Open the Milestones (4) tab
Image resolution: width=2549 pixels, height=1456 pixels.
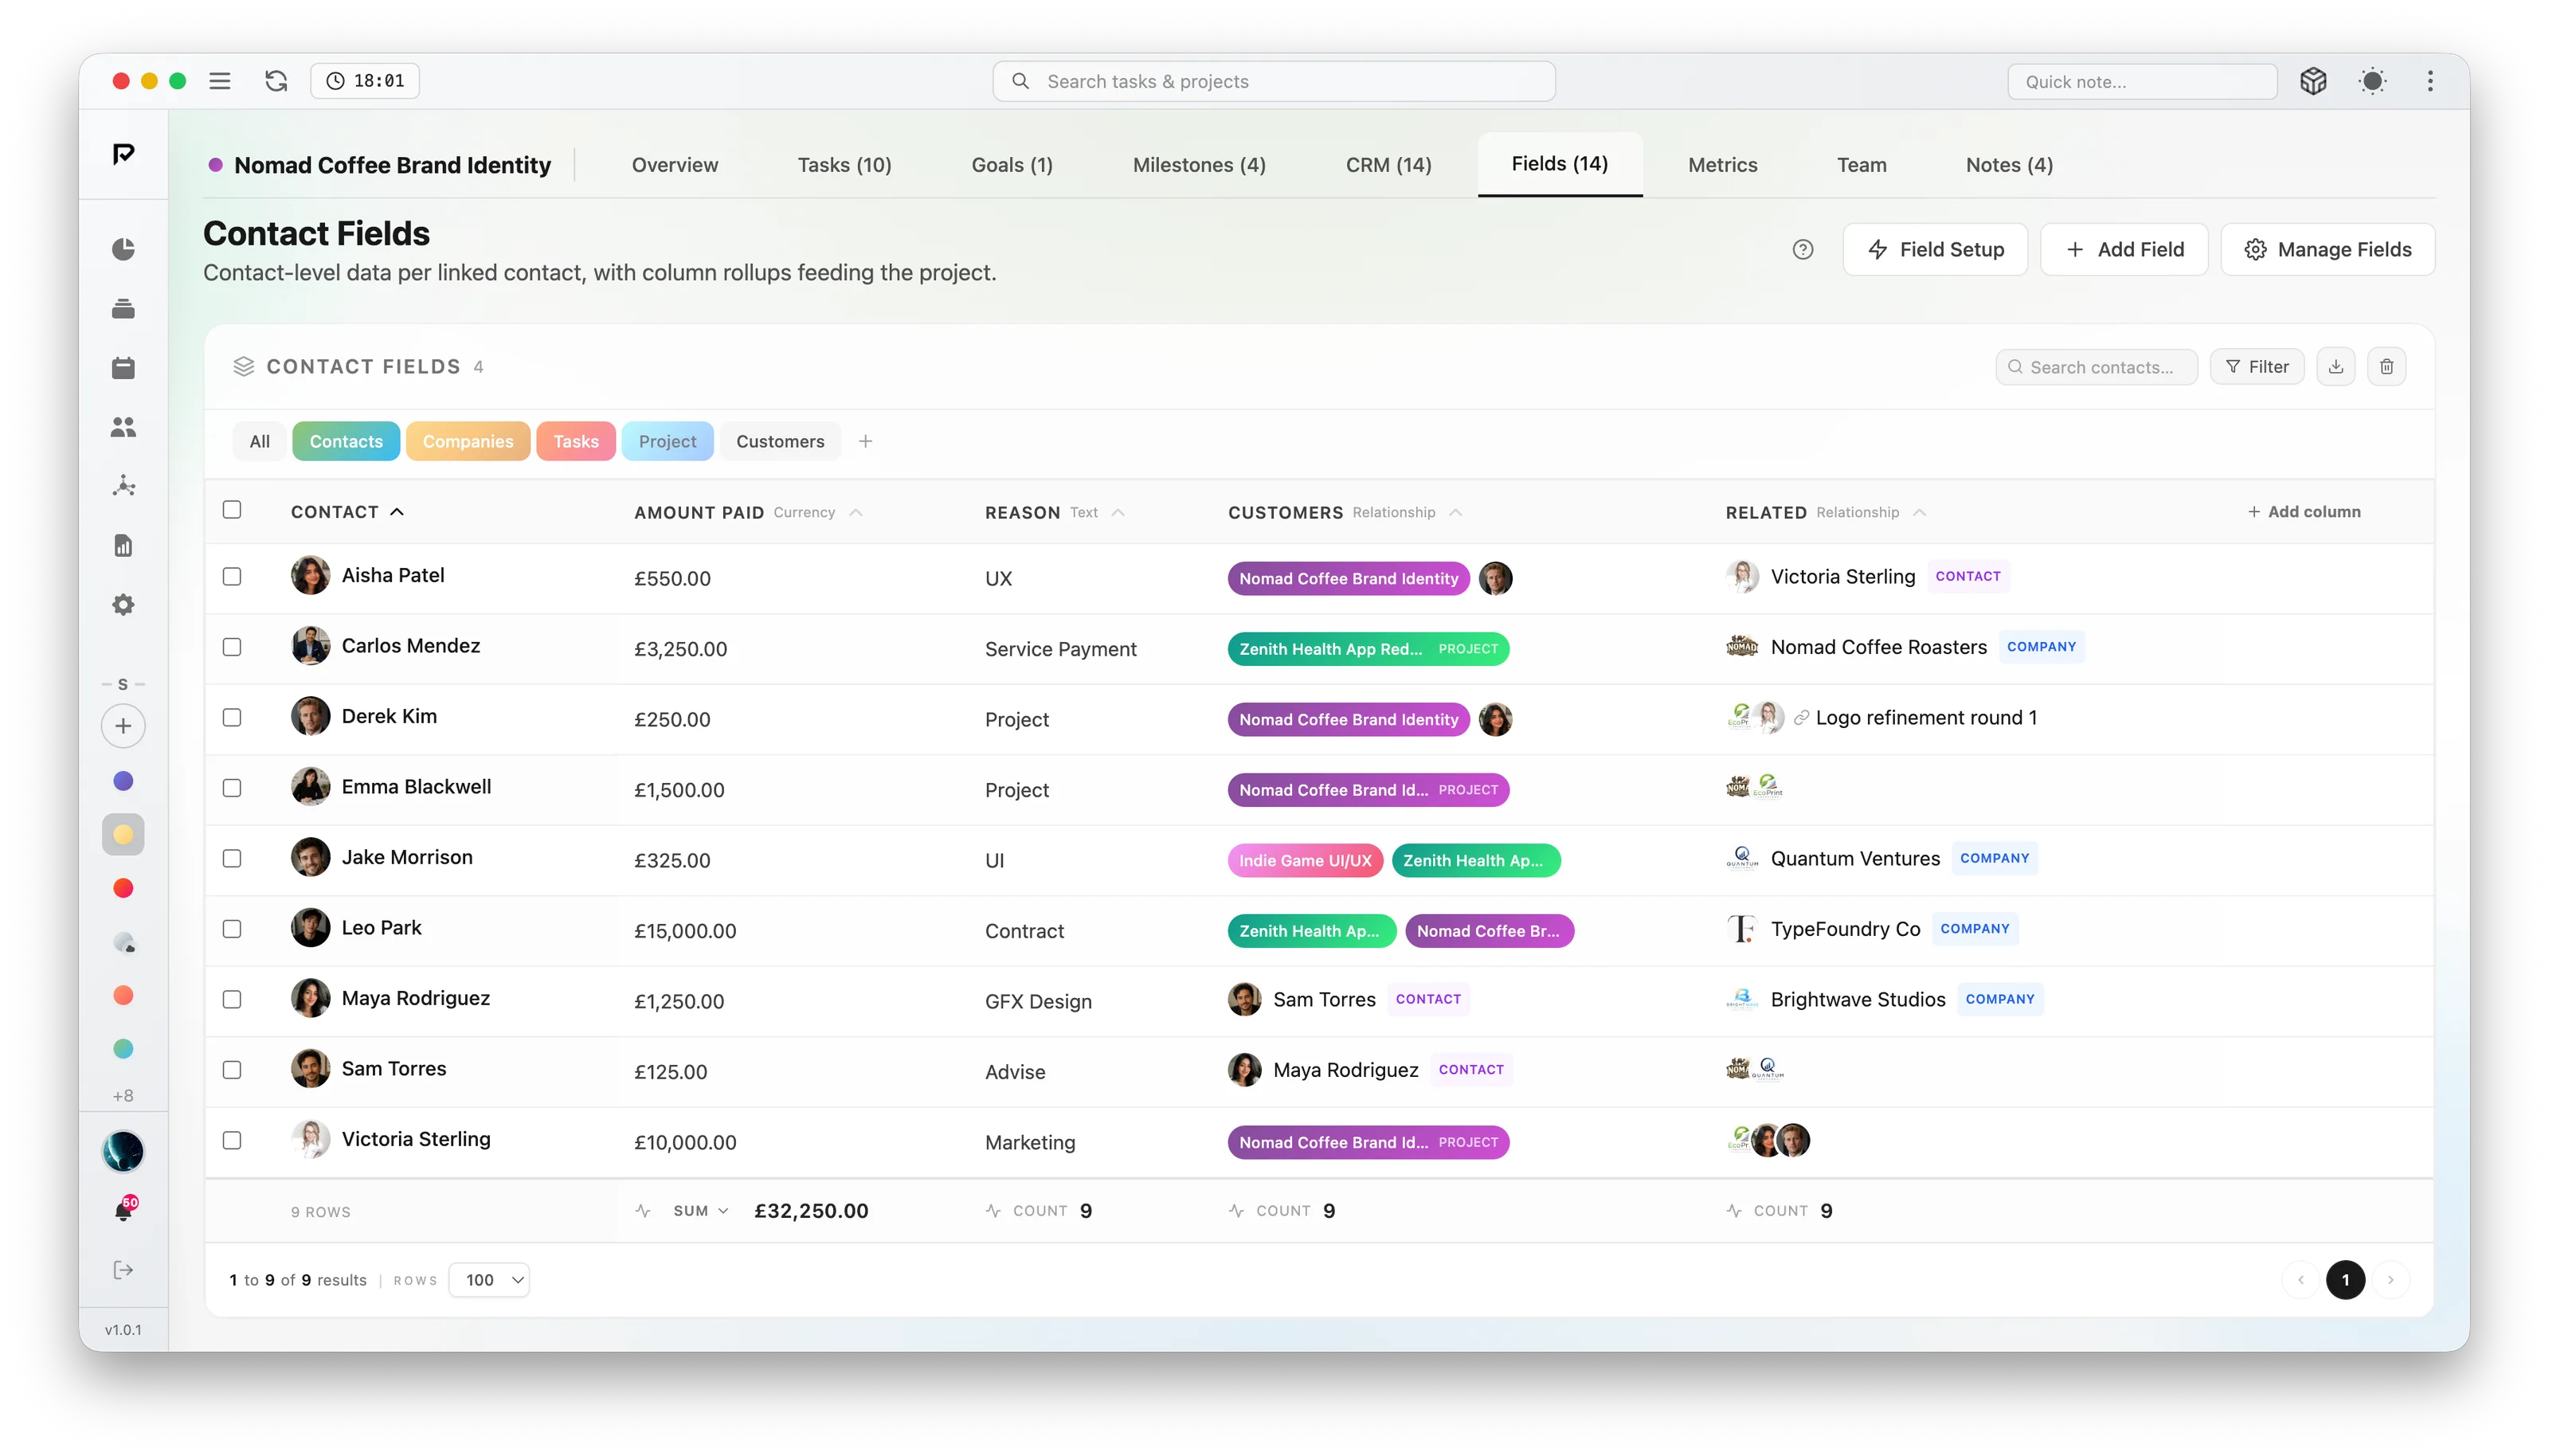click(1199, 165)
